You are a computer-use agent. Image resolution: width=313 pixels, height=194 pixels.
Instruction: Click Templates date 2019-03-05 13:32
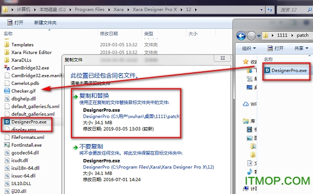(118, 45)
